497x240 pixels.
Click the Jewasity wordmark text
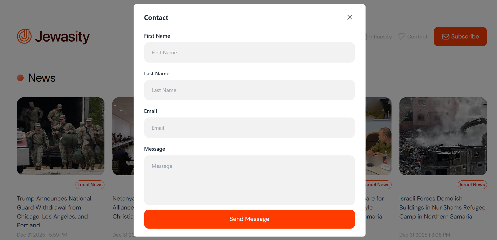point(63,37)
